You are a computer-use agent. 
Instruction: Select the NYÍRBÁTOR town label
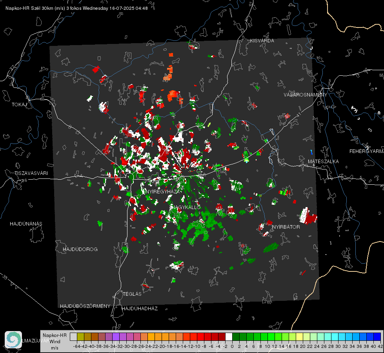pyautogui.click(x=286, y=227)
